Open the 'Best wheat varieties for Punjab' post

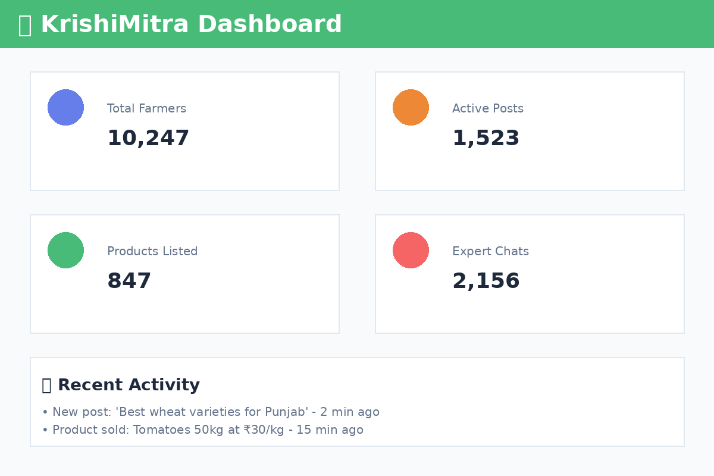click(x=215, y=412)
